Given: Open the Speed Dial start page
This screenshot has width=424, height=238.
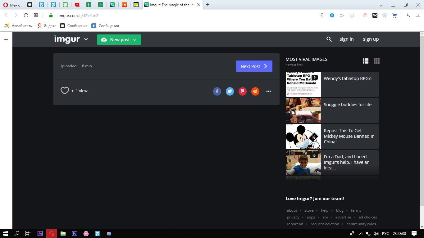Looking at the screenshot, I should [x=36, y=15].
